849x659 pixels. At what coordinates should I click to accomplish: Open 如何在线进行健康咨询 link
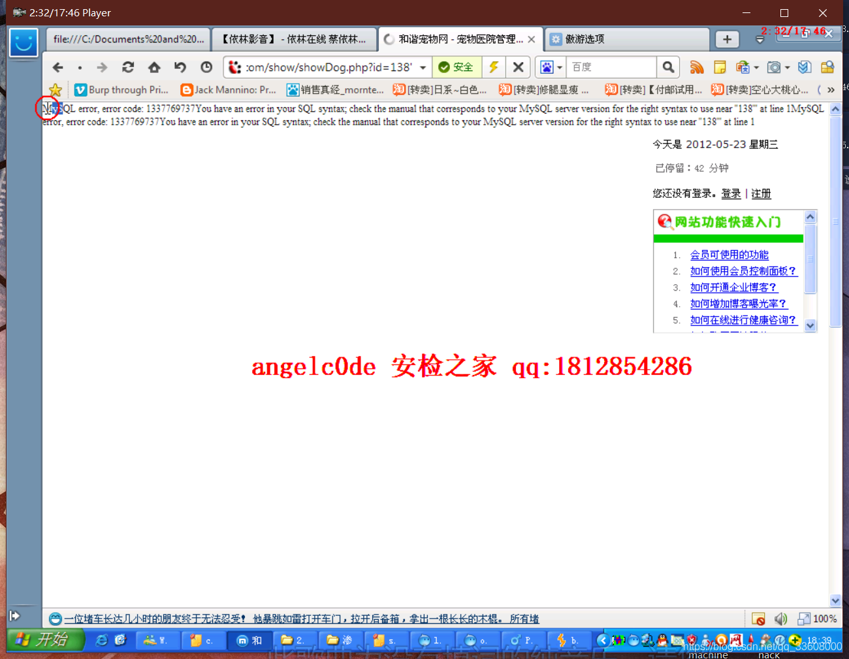[x=744, y=320]
